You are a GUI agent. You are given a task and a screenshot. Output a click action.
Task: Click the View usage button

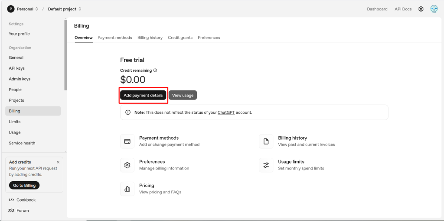point(183,95)
